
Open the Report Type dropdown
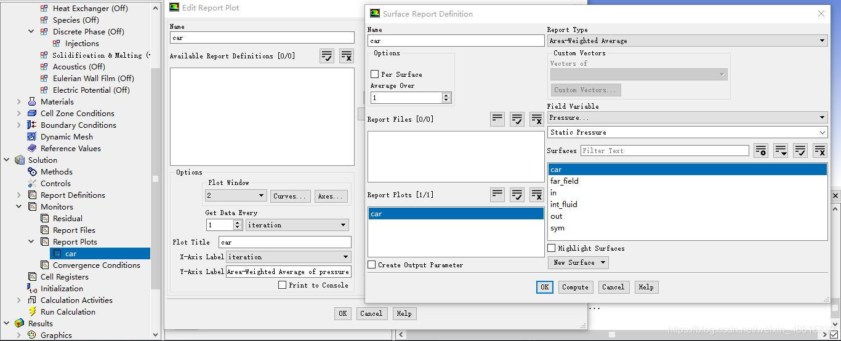coord(687,41)
